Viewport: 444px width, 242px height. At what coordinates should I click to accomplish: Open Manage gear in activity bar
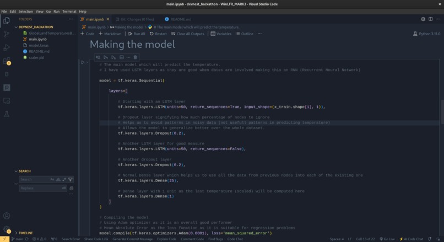[x=7, y=229]
